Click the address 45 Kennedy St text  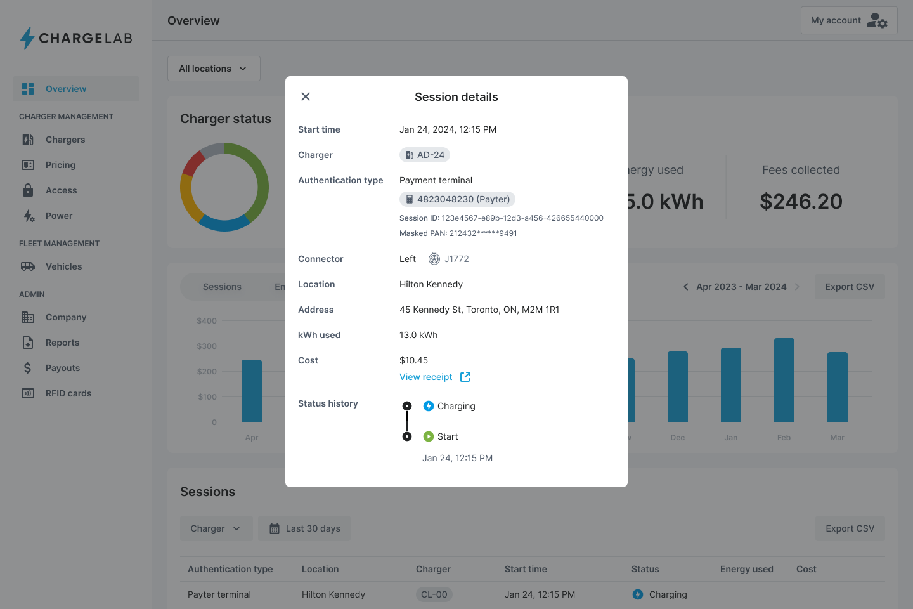point(479,310)
